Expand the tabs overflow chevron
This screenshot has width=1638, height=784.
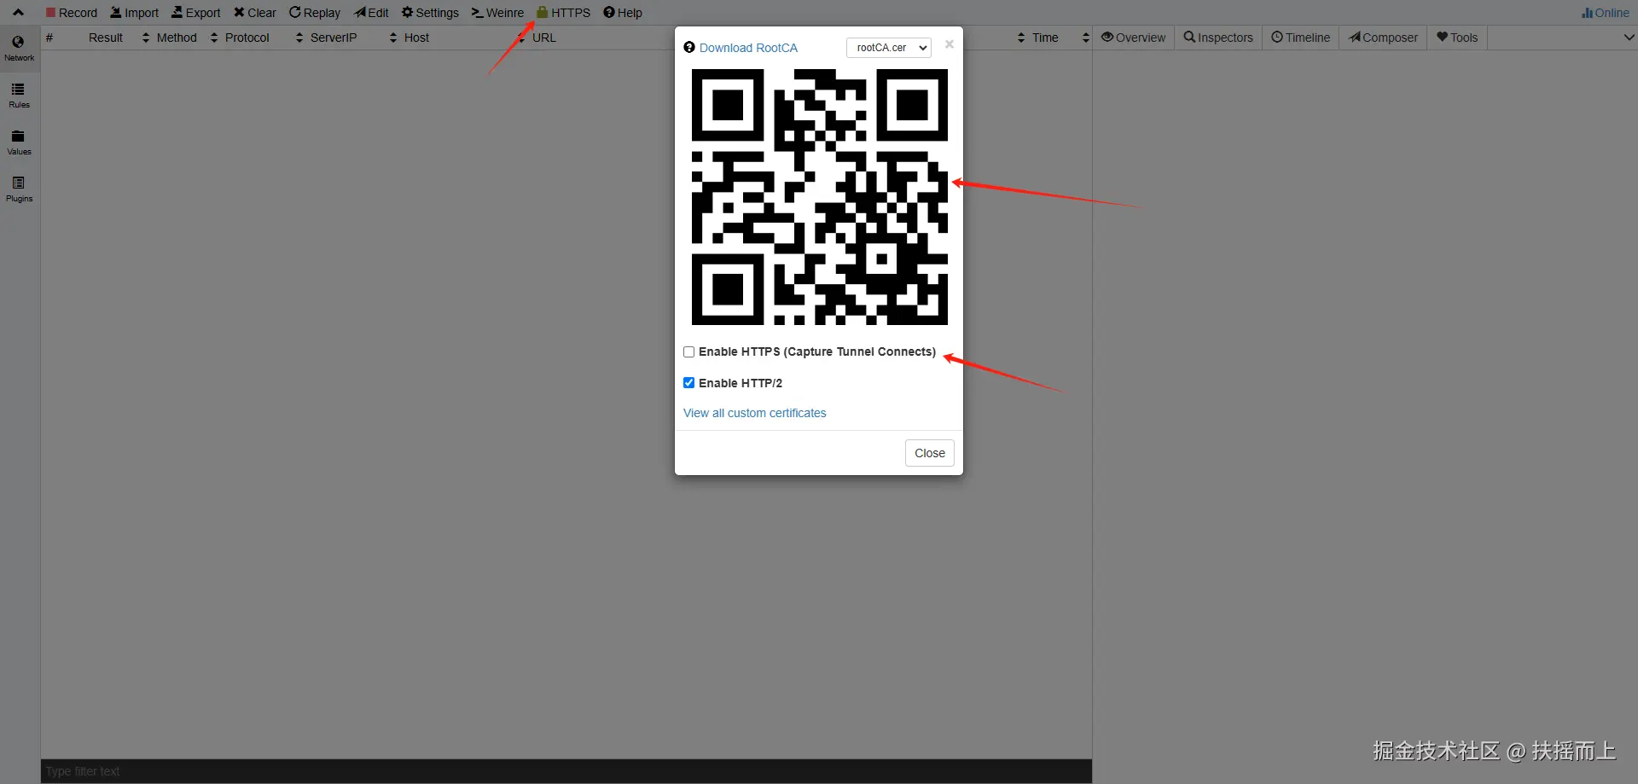[x=1629, y=38]
